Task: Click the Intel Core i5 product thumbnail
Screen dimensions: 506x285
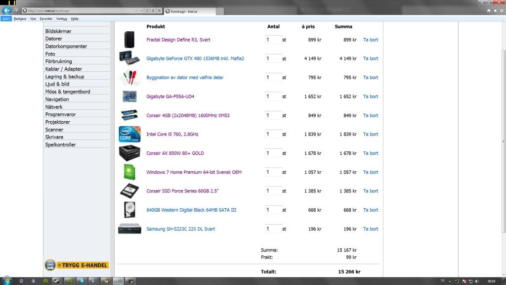Action: [x=129, y=134]
